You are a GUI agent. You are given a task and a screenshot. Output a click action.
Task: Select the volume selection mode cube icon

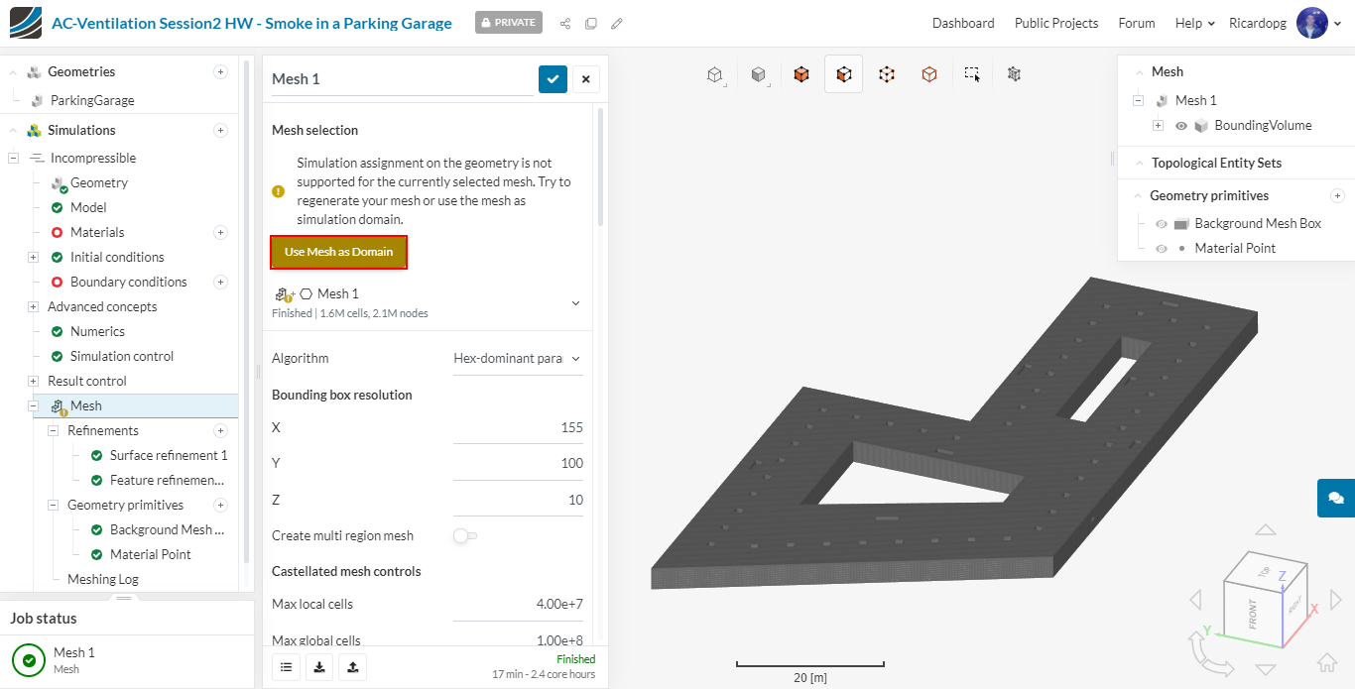[801, 73]
